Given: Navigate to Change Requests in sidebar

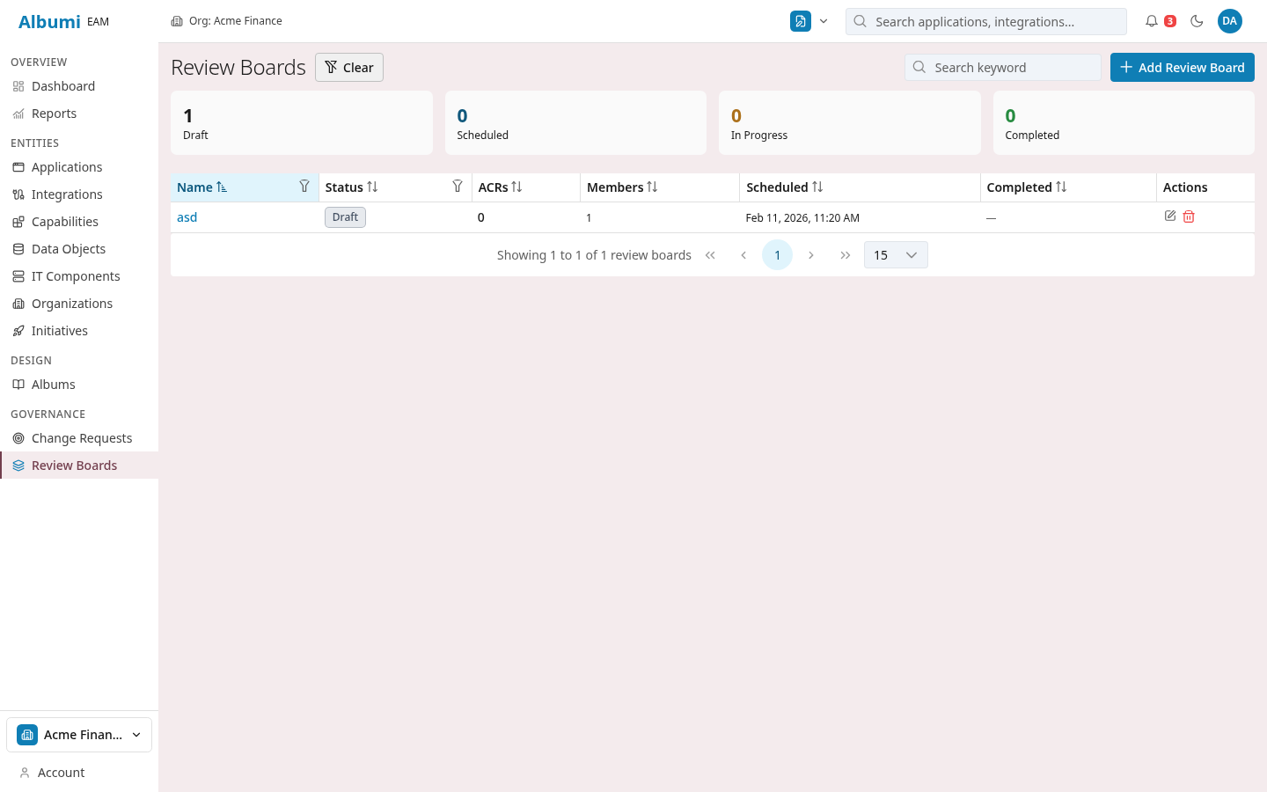Looking at the screenshot, I should (81, 438).
